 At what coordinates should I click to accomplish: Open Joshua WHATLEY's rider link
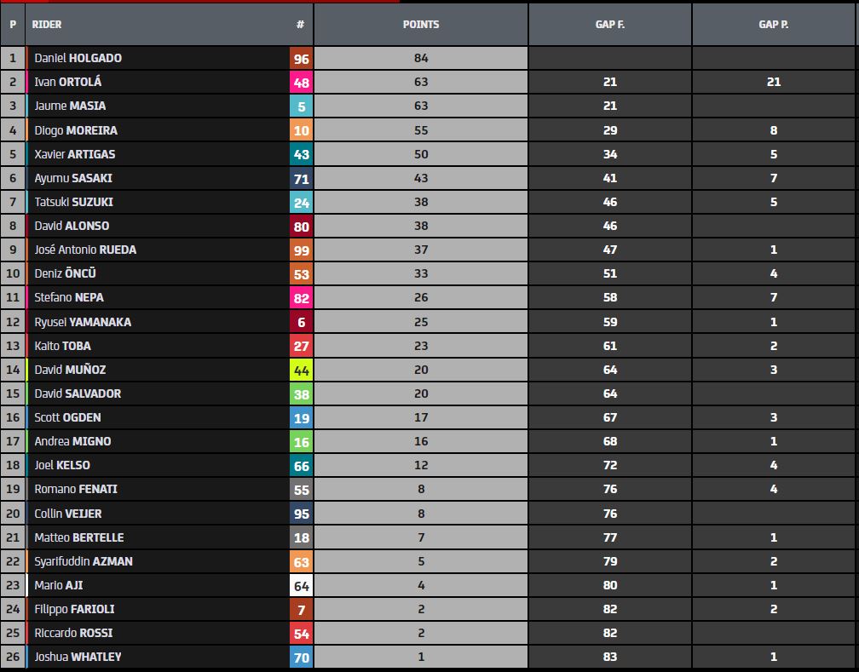78,657
